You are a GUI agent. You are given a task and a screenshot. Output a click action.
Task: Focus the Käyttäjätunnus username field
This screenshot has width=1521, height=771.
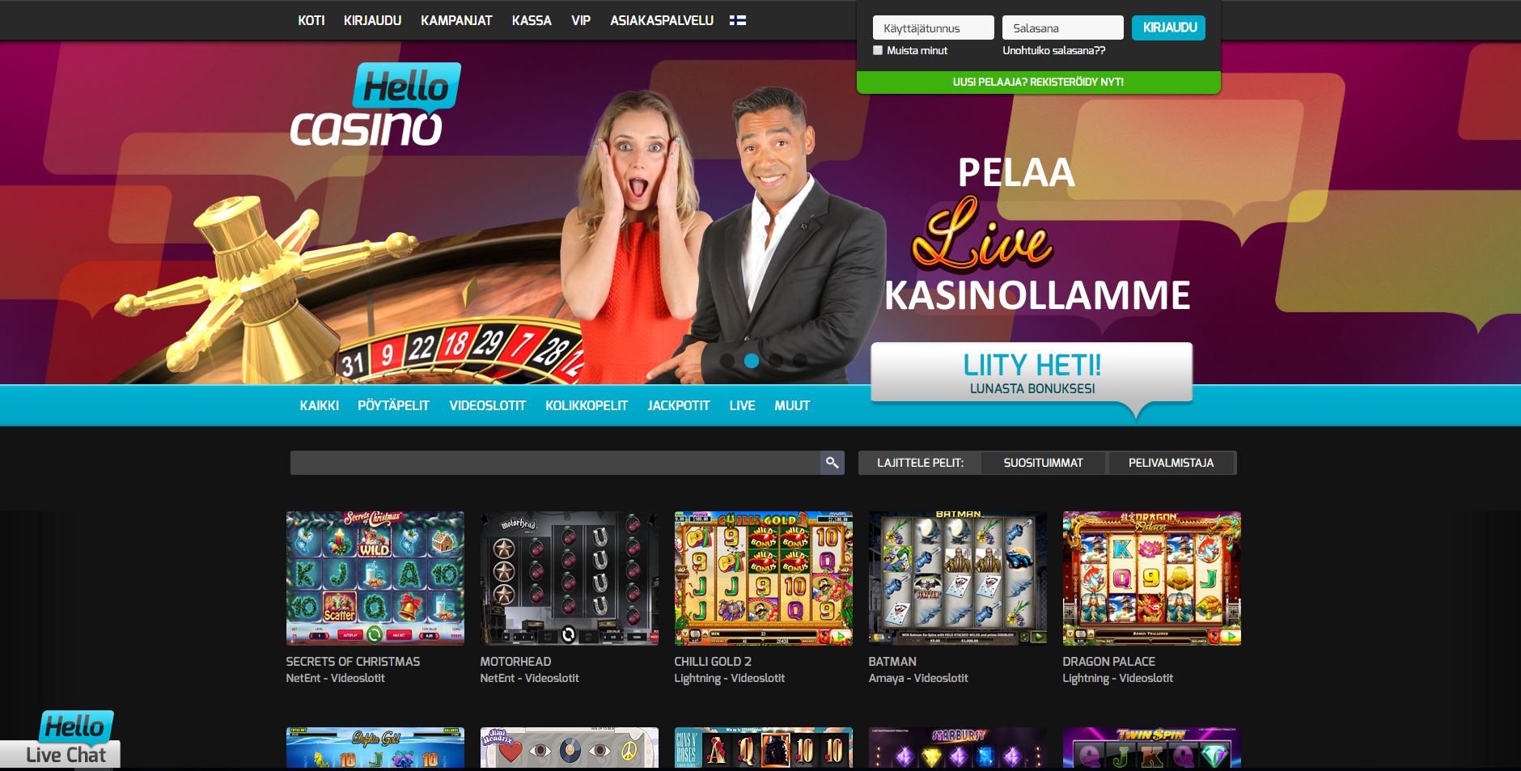934,28
